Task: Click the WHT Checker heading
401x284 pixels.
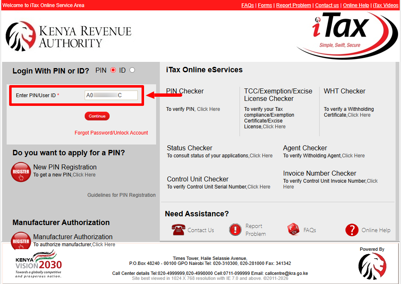Action: (x=345, y=91)
